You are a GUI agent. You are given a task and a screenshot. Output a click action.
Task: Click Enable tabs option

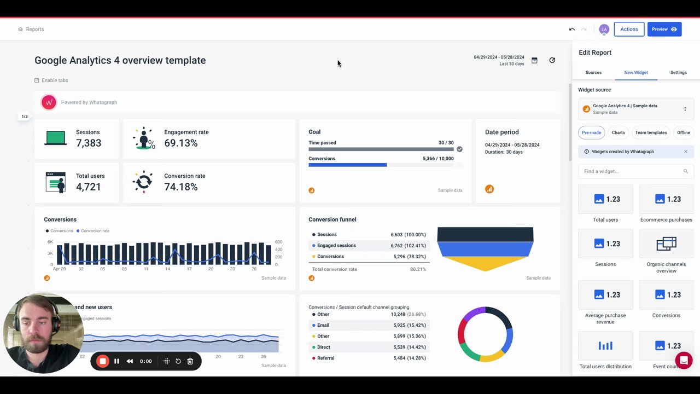pos(51,80)
